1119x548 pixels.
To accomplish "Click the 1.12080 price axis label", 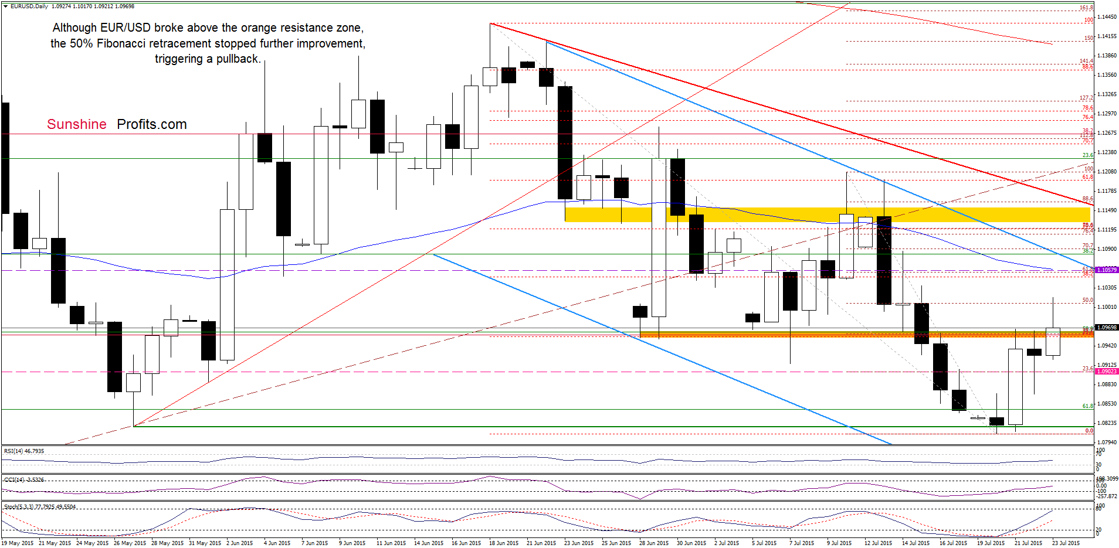I will coord(1107,172).
